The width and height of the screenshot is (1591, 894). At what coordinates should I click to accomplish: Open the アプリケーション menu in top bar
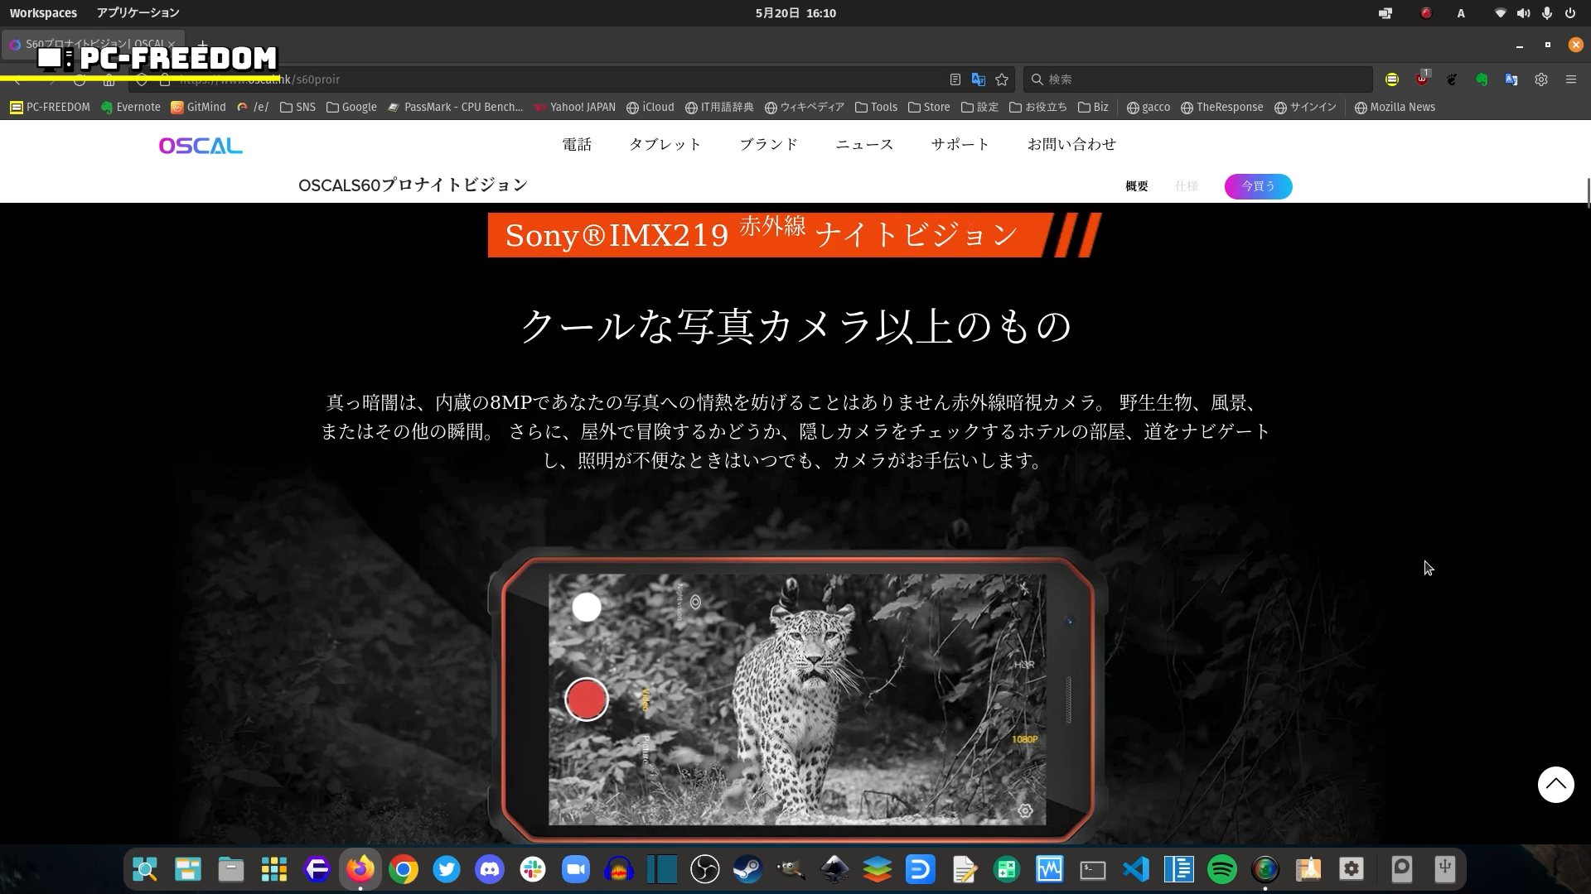[x=138, y=13]
